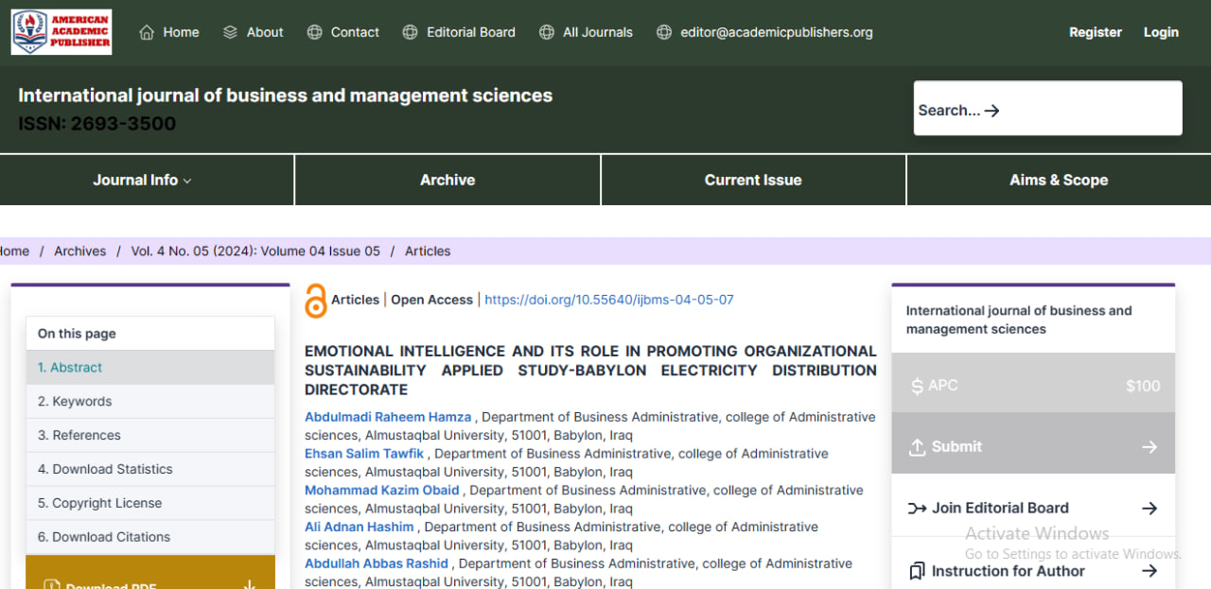
Task: Click the arrow icon in search box
Action: [x=992, y=111]
